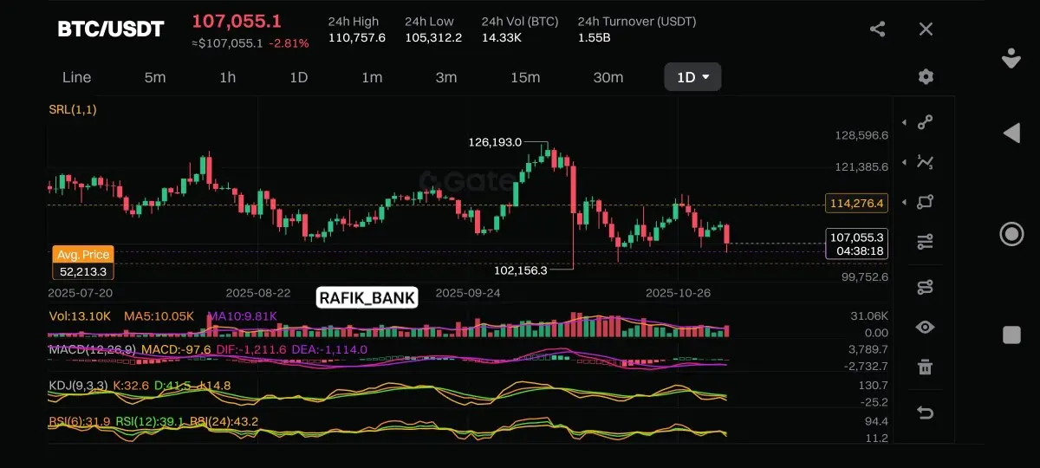Tap the RSI(6):31.9 indicator label
Image resolution: width=1040 pixels, height=468 pixels.
tap(80, 421)
